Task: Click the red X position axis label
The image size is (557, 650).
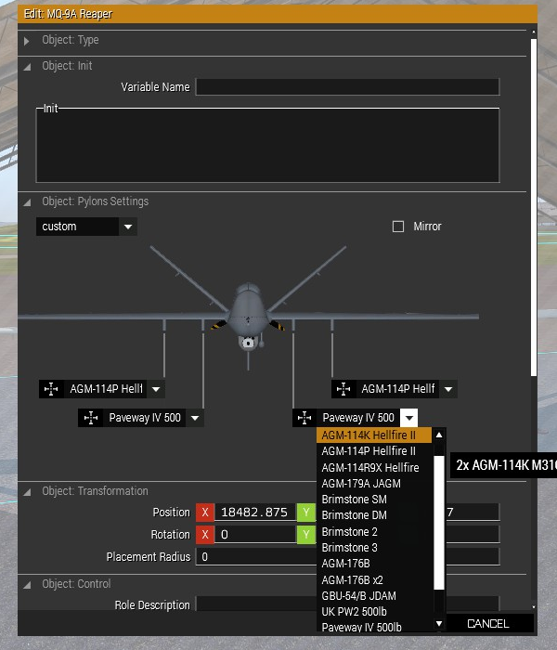Action: [x=205, y=512]
